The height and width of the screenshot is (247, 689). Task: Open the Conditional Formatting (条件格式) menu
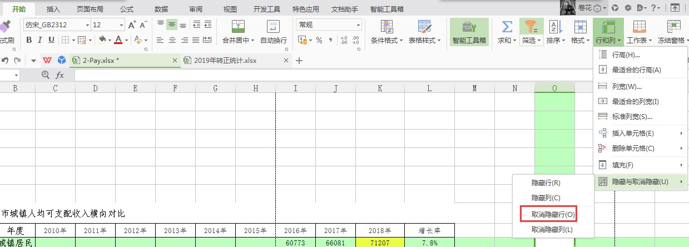[386, 32]
